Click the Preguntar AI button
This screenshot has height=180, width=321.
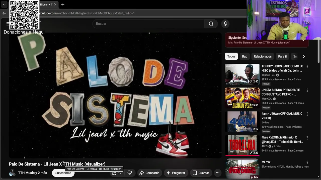(x=176, y=173)
